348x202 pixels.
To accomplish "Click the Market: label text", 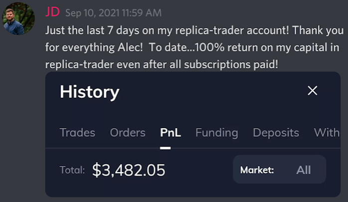I will pos(257,170).
